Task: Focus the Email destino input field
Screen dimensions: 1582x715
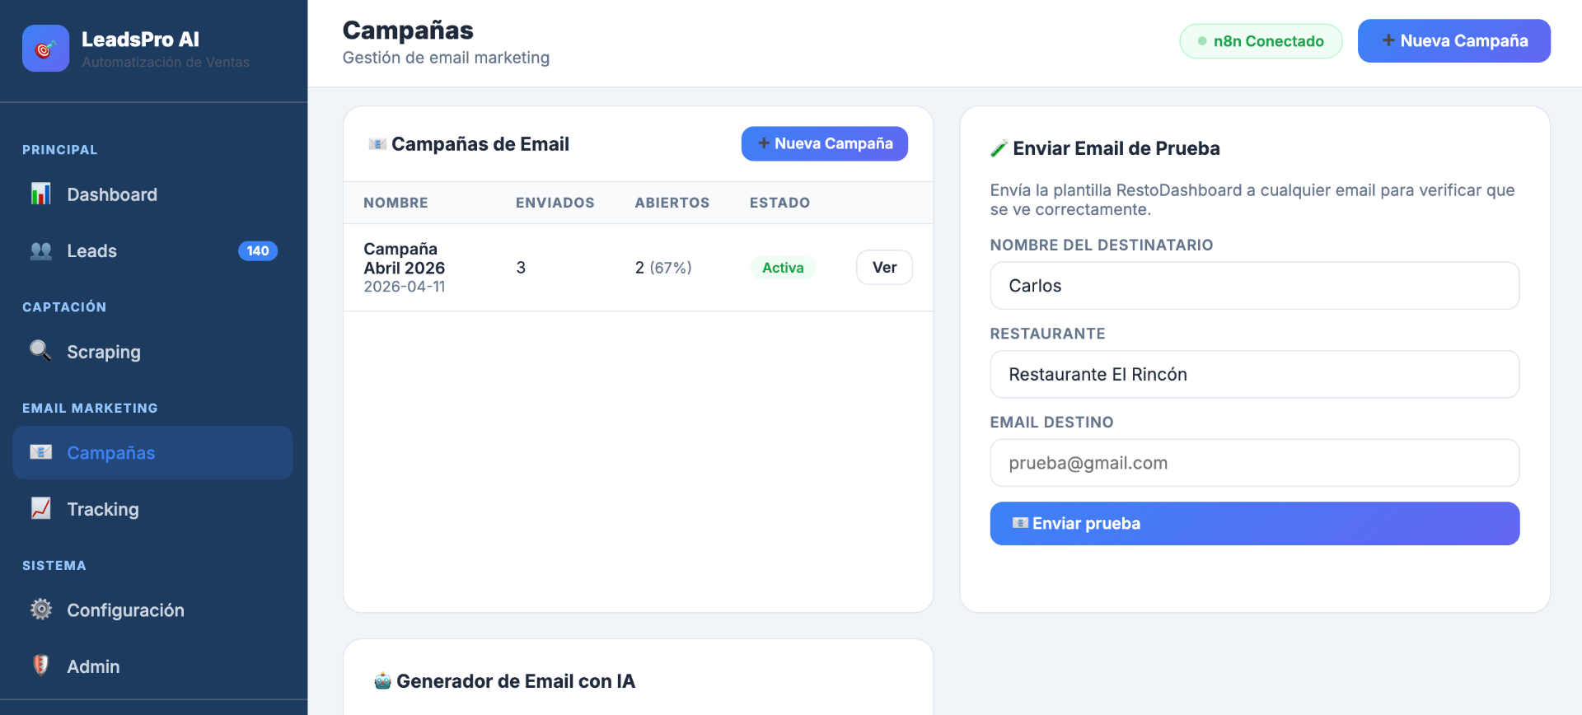Action: pos(1254,463)
